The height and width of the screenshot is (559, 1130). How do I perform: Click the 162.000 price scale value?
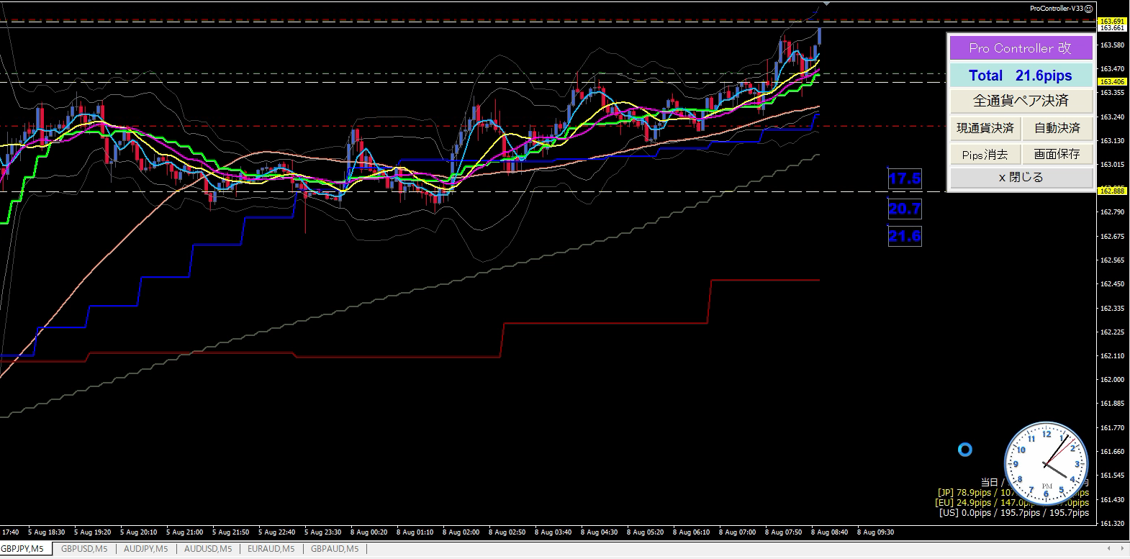pyautogui.click(x=1112, y=380)
